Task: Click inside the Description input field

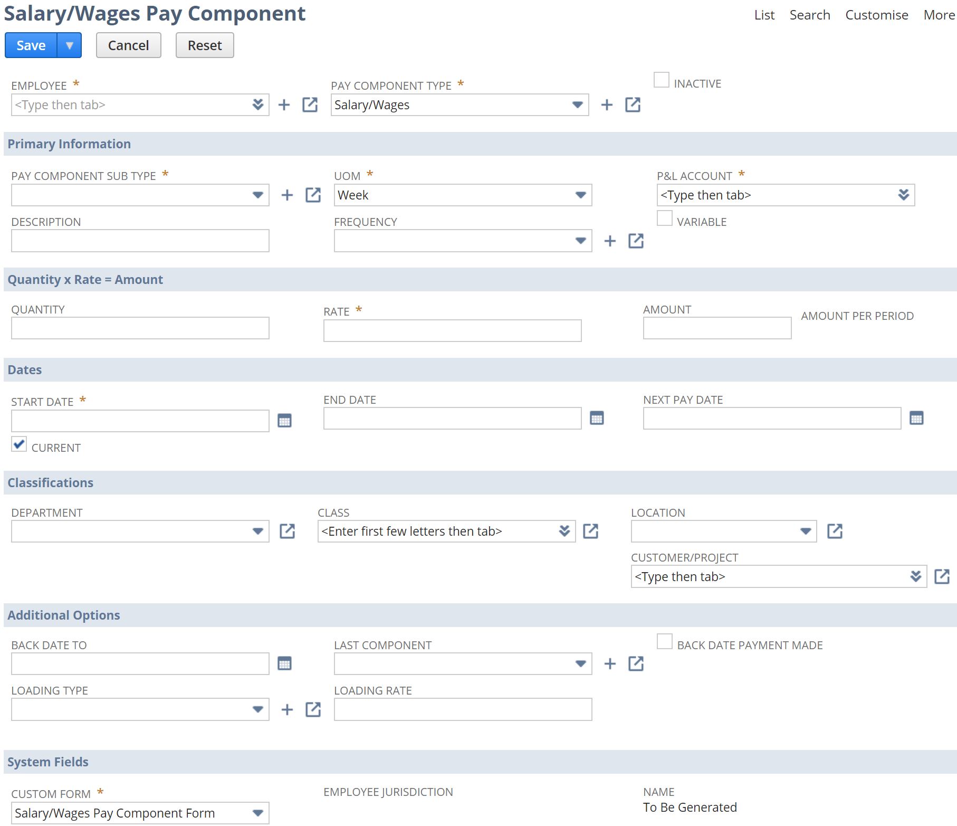Action: coord(140,241)
